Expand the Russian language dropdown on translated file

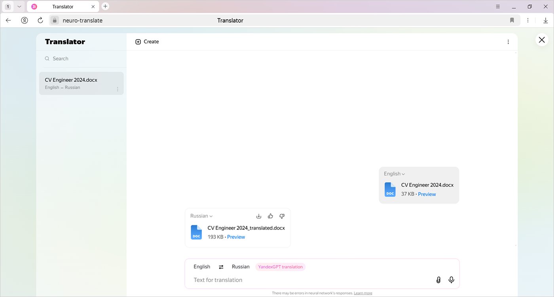pyautogui.click(x=201, y=216)
